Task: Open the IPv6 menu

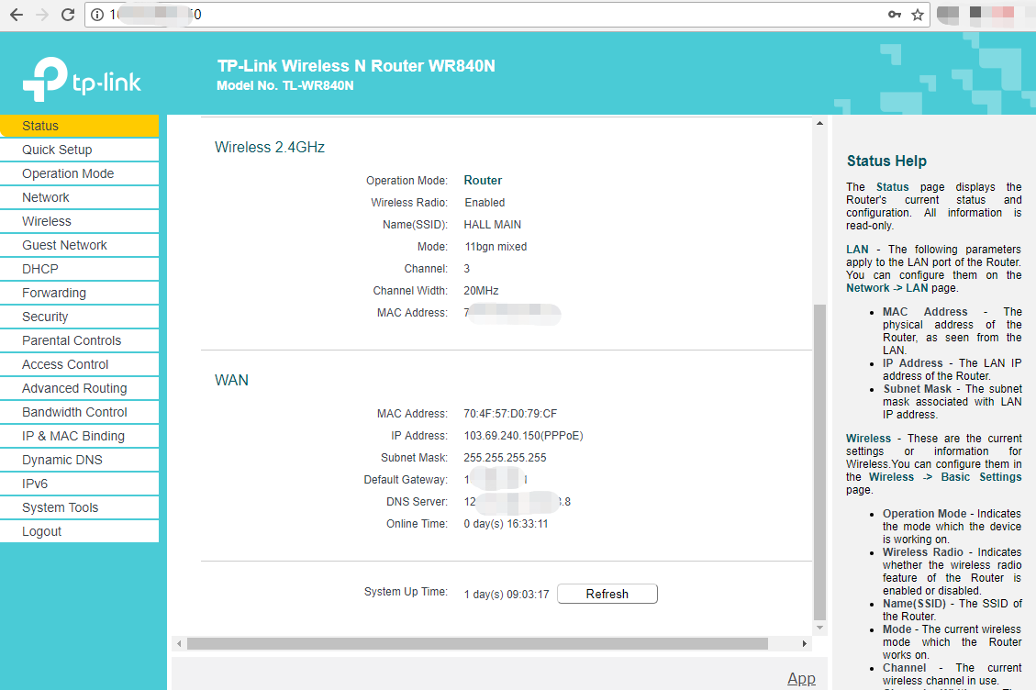Action: 79,484
